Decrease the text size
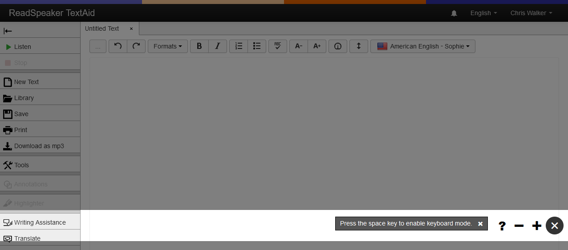 point(299,46)
